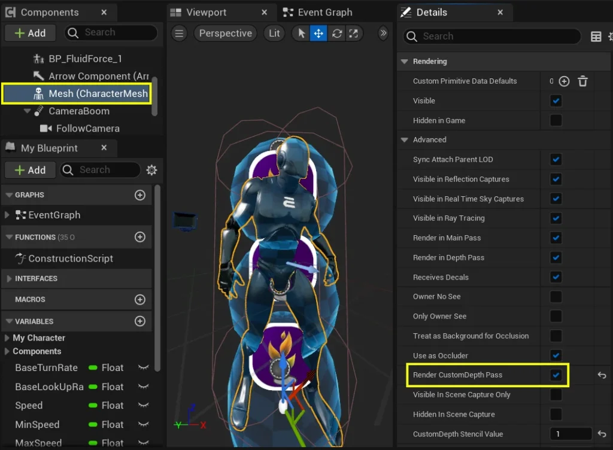Expand the Interfaces section
The height and width of the screenshot is (450, 613).
click(x=9, y=279)
